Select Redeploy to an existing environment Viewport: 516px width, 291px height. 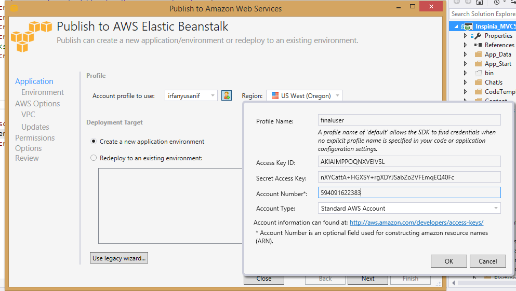pos(94,158)
